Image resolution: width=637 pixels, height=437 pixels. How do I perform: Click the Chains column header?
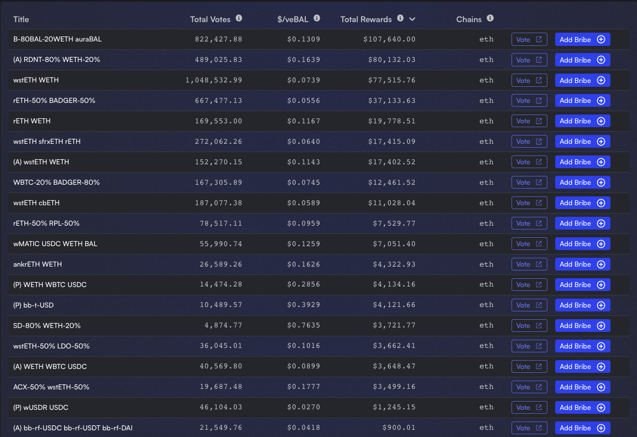469,19
